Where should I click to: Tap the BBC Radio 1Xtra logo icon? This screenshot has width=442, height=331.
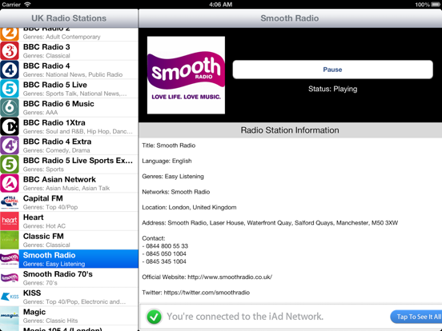pyautogui.click(x=10, y=126)
